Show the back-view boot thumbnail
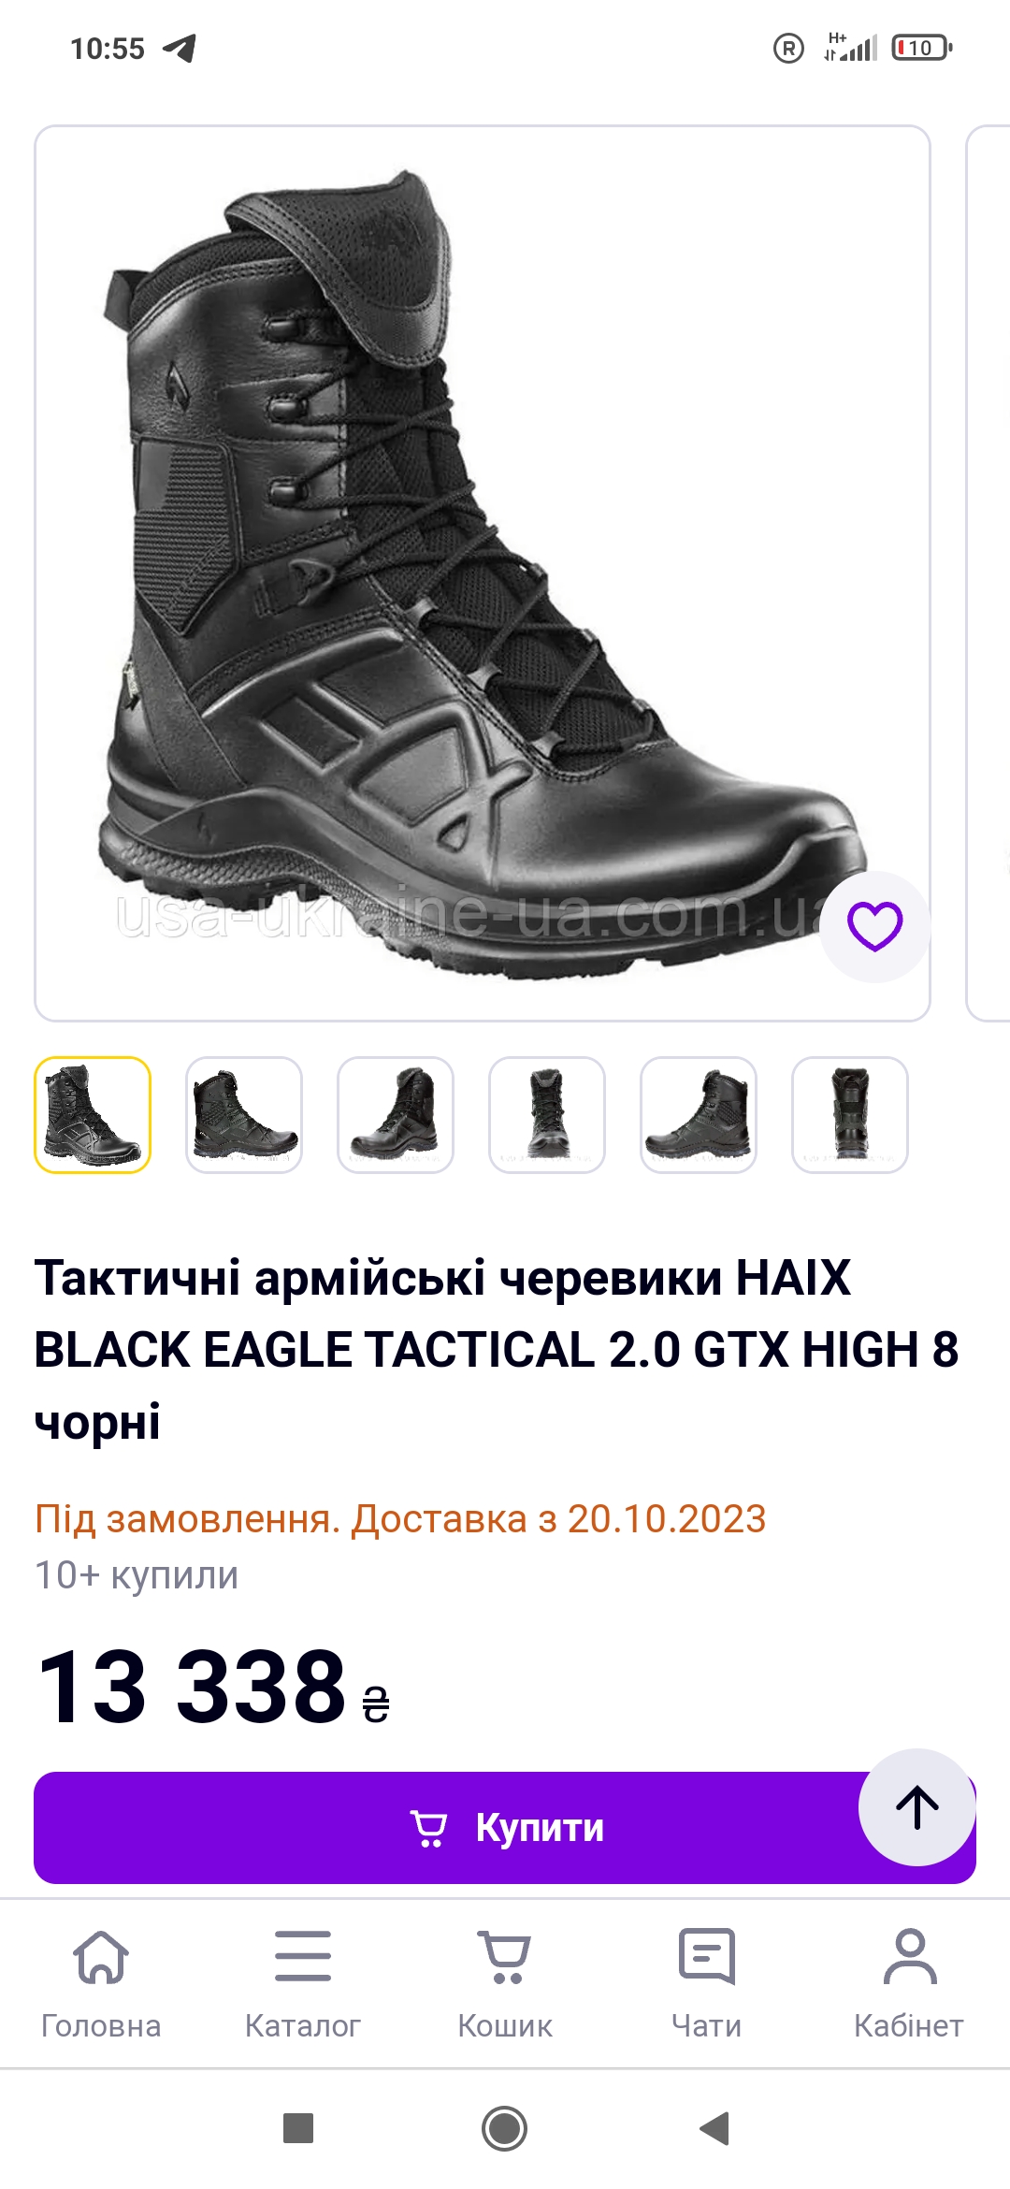1010x2189 pixels. (850, 1115)
